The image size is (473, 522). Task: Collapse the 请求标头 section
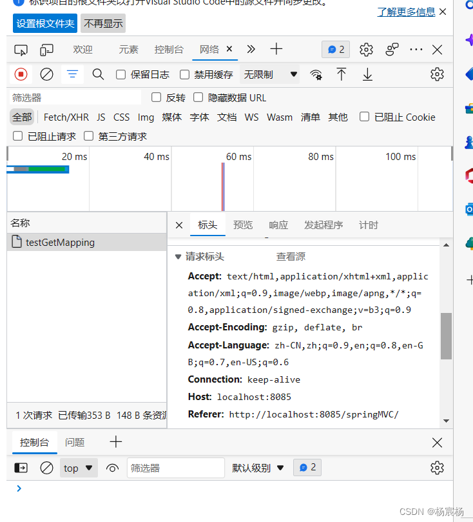coord(178,257)
